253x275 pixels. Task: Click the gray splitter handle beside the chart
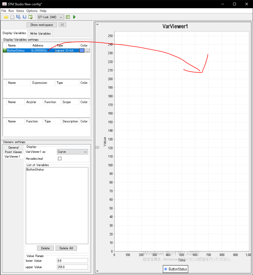tap(97, 147)
